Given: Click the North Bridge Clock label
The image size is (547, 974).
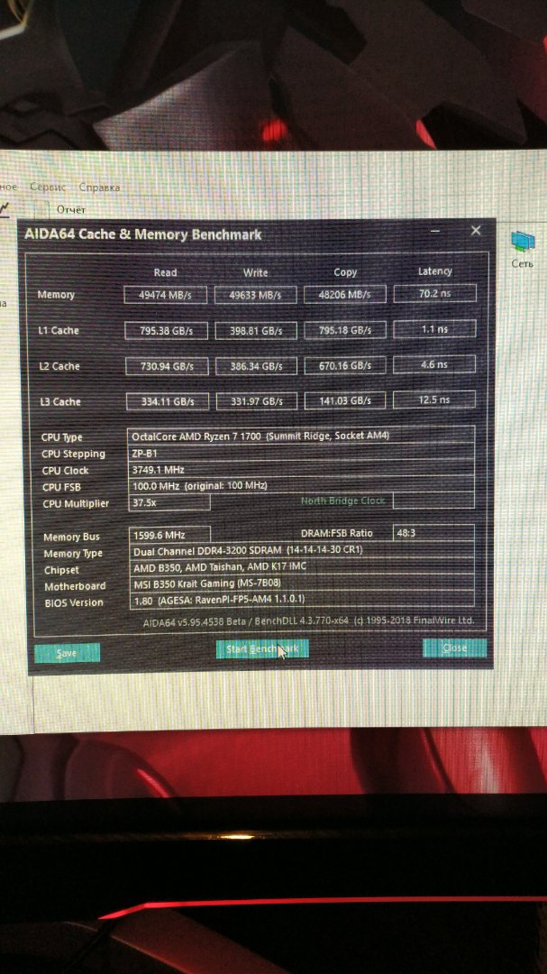Looking at the screenshot, I should coord(342,501).
